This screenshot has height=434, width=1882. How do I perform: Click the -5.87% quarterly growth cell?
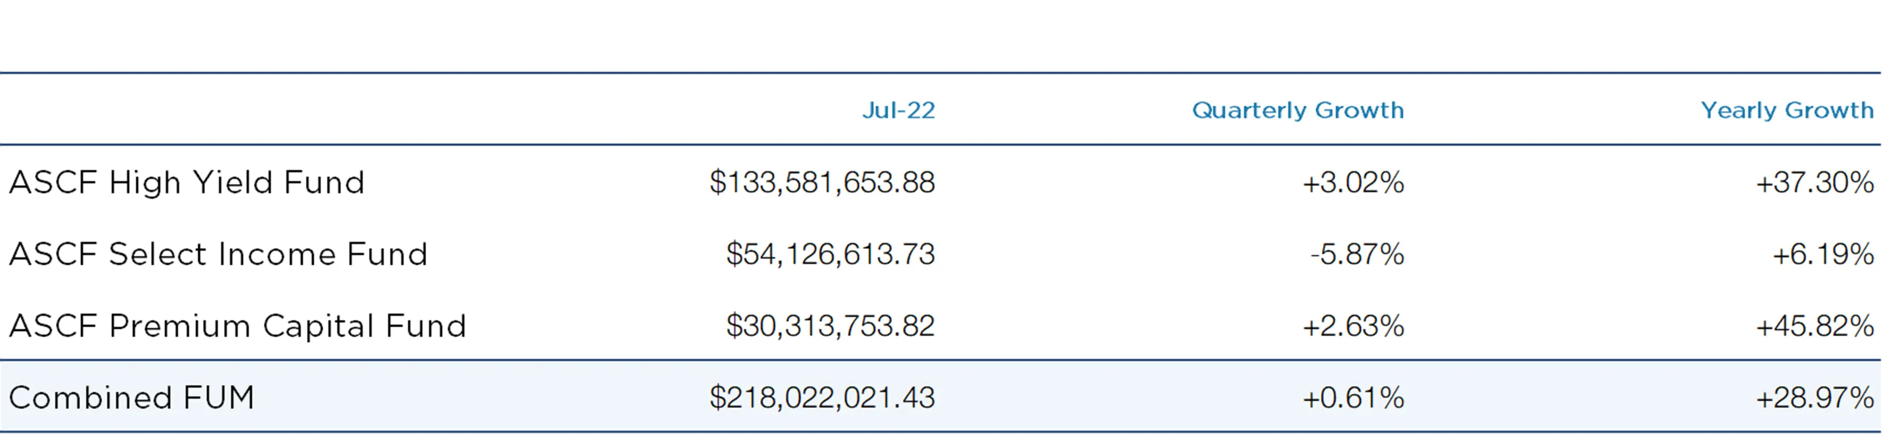coord(1357,254)
